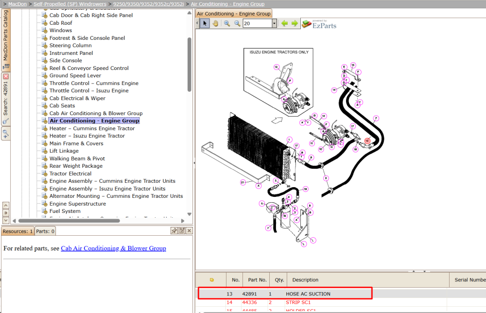Go to next diagram with green right arrow
The image size is (486, 313).
[x=295, y=23]
